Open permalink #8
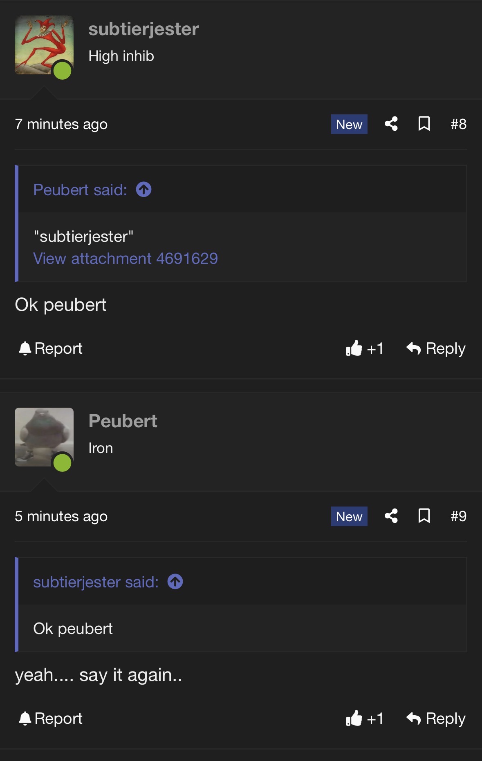 (x=458, y=124)
